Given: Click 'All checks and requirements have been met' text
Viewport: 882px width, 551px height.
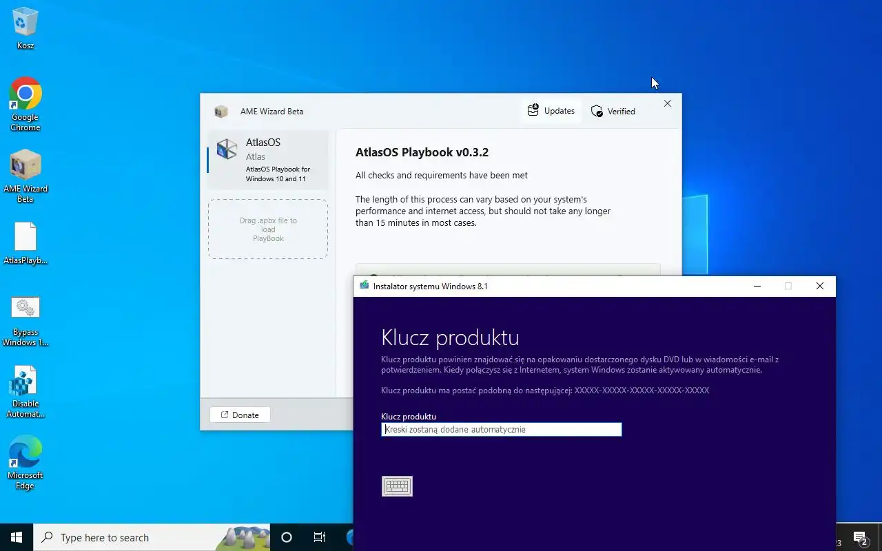Looking at the screenshot, I should click(x=442, y=175).
